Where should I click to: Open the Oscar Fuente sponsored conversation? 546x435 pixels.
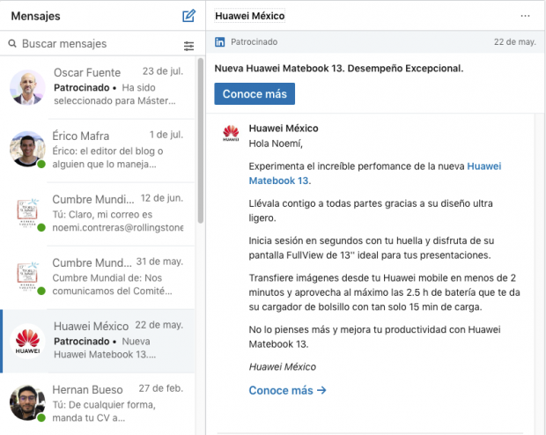pyautogui.click(x=98, y=87)
